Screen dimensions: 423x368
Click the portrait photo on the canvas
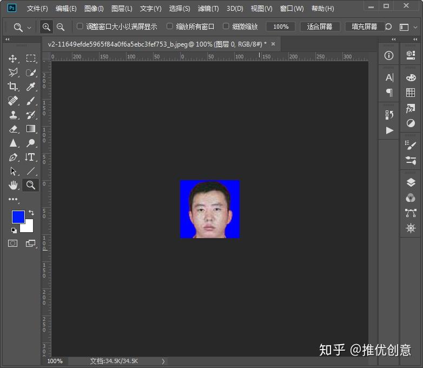coord(210,209)
